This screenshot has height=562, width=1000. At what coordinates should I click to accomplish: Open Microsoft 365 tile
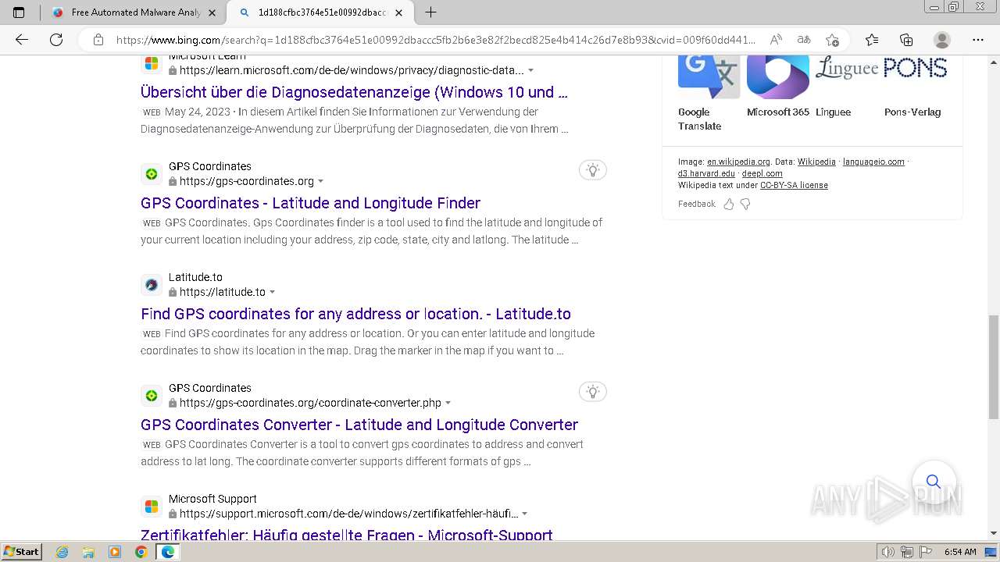pos(778,87)
